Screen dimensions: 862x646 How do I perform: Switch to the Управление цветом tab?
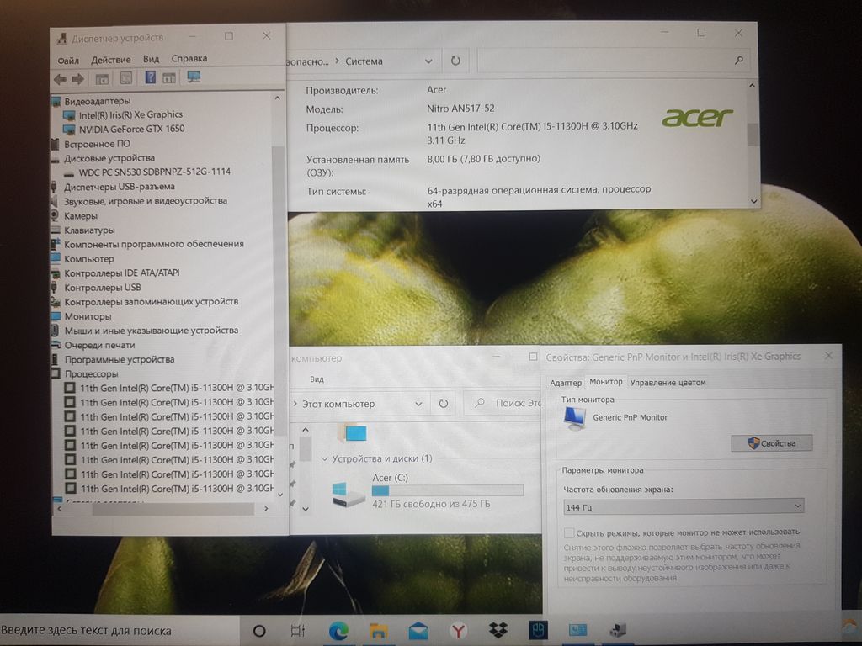668,383
